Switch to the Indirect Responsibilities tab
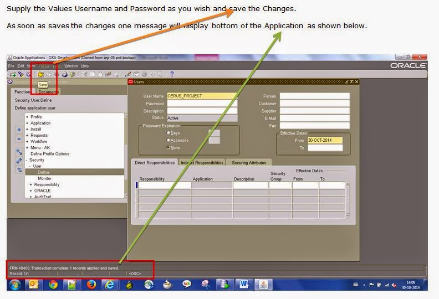This screenshot has height=299, width=439. [202, 162]
